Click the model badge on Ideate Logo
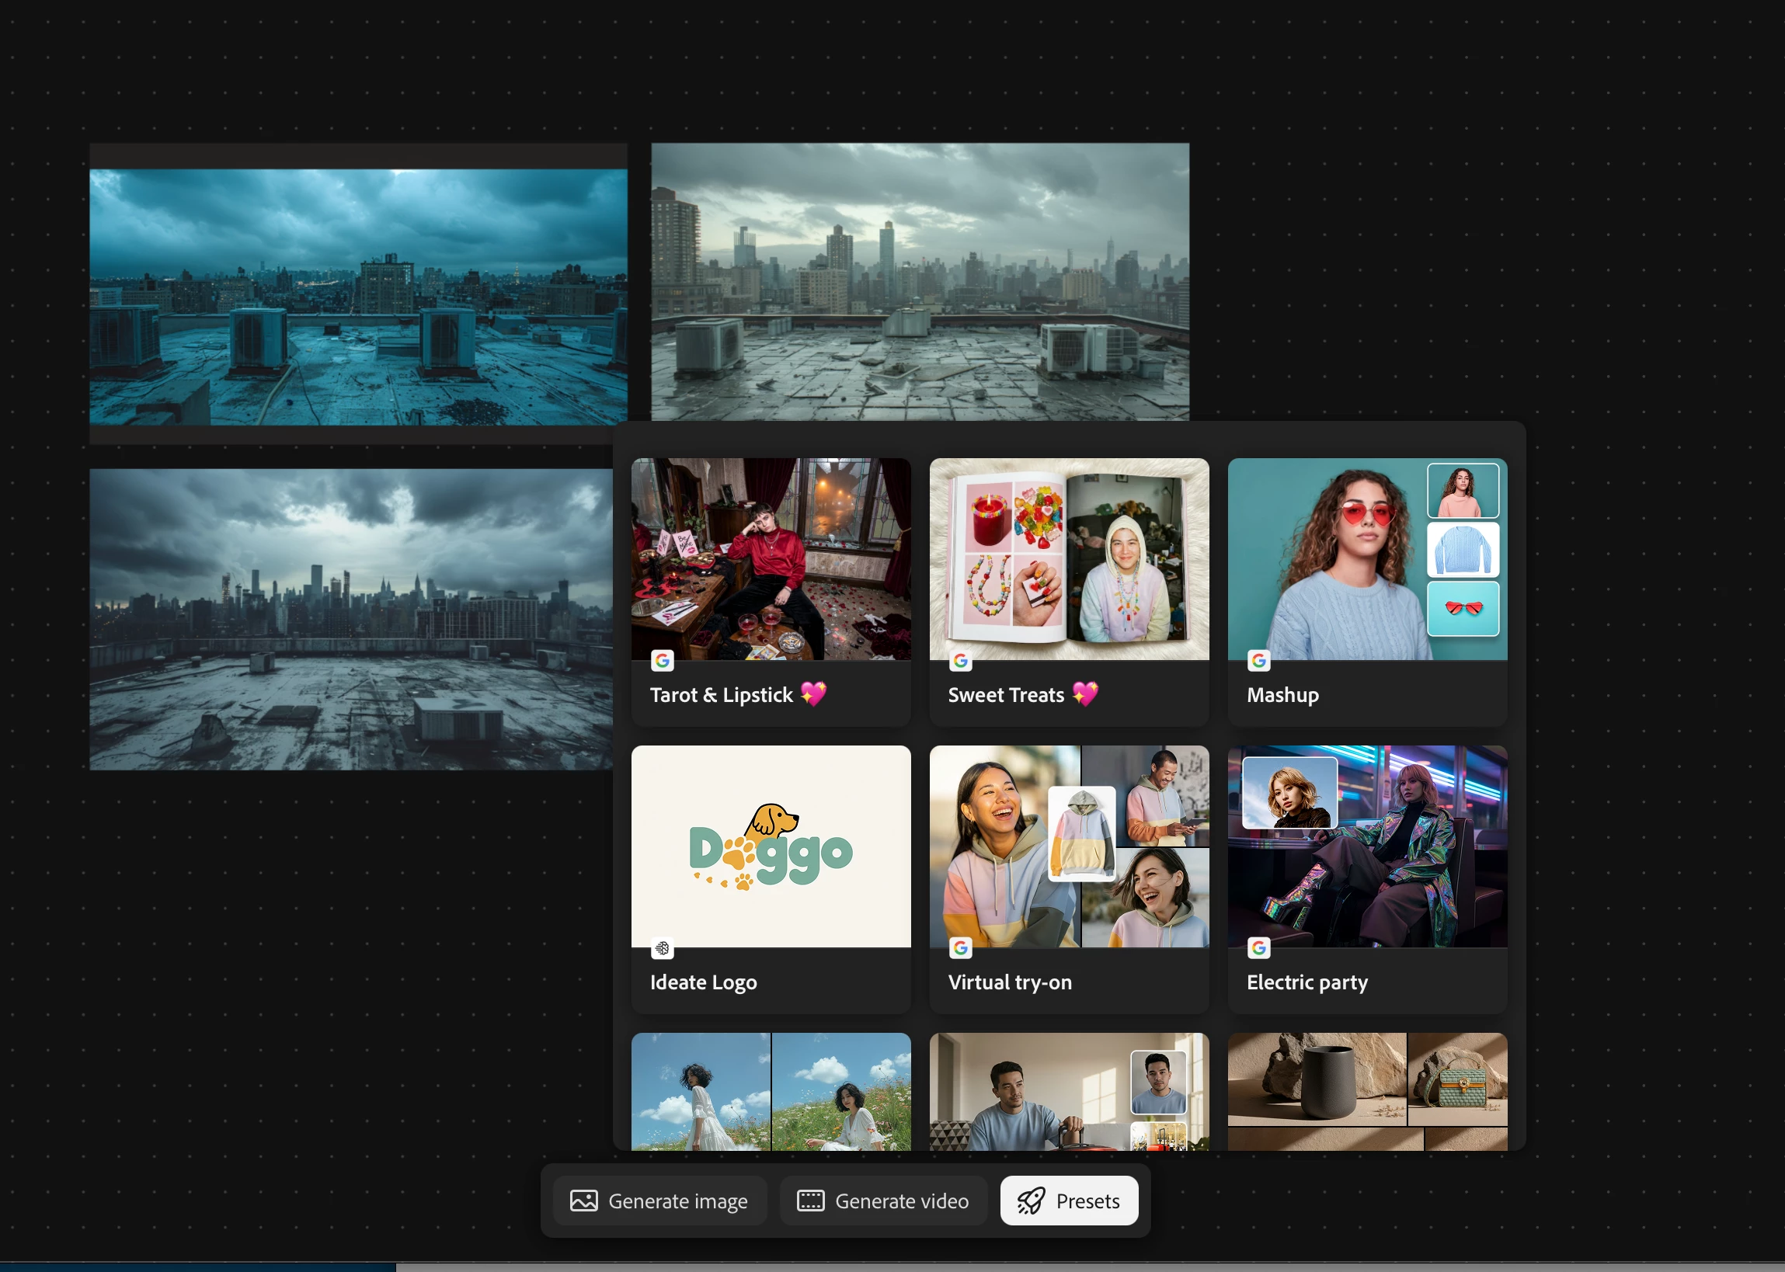 [663, 948]
